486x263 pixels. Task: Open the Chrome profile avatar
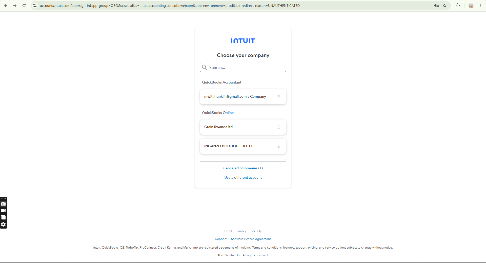(471, 6)
